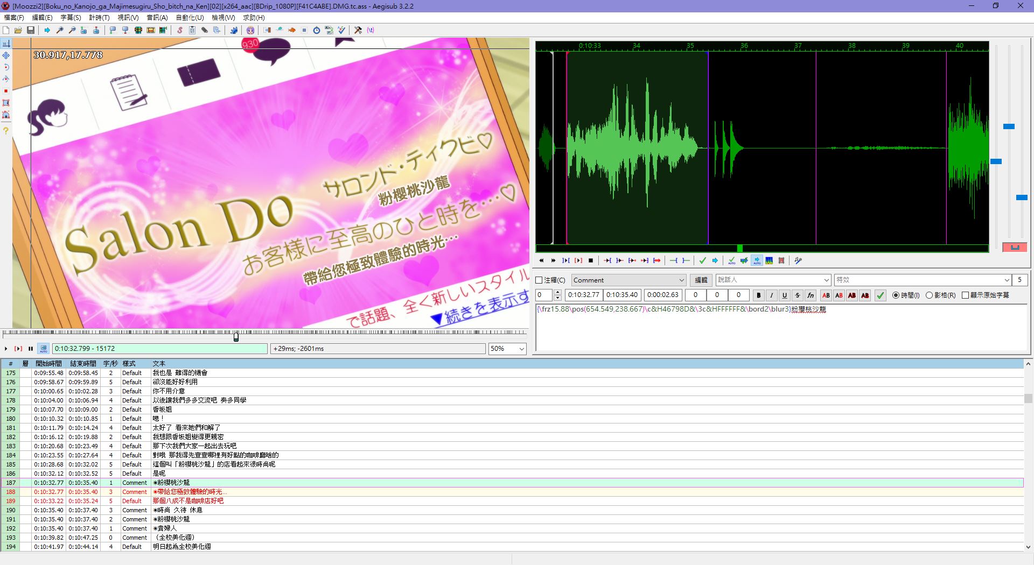Stop audio playback
This screenshot has height=565, width=1034.
tap(591, 260)
